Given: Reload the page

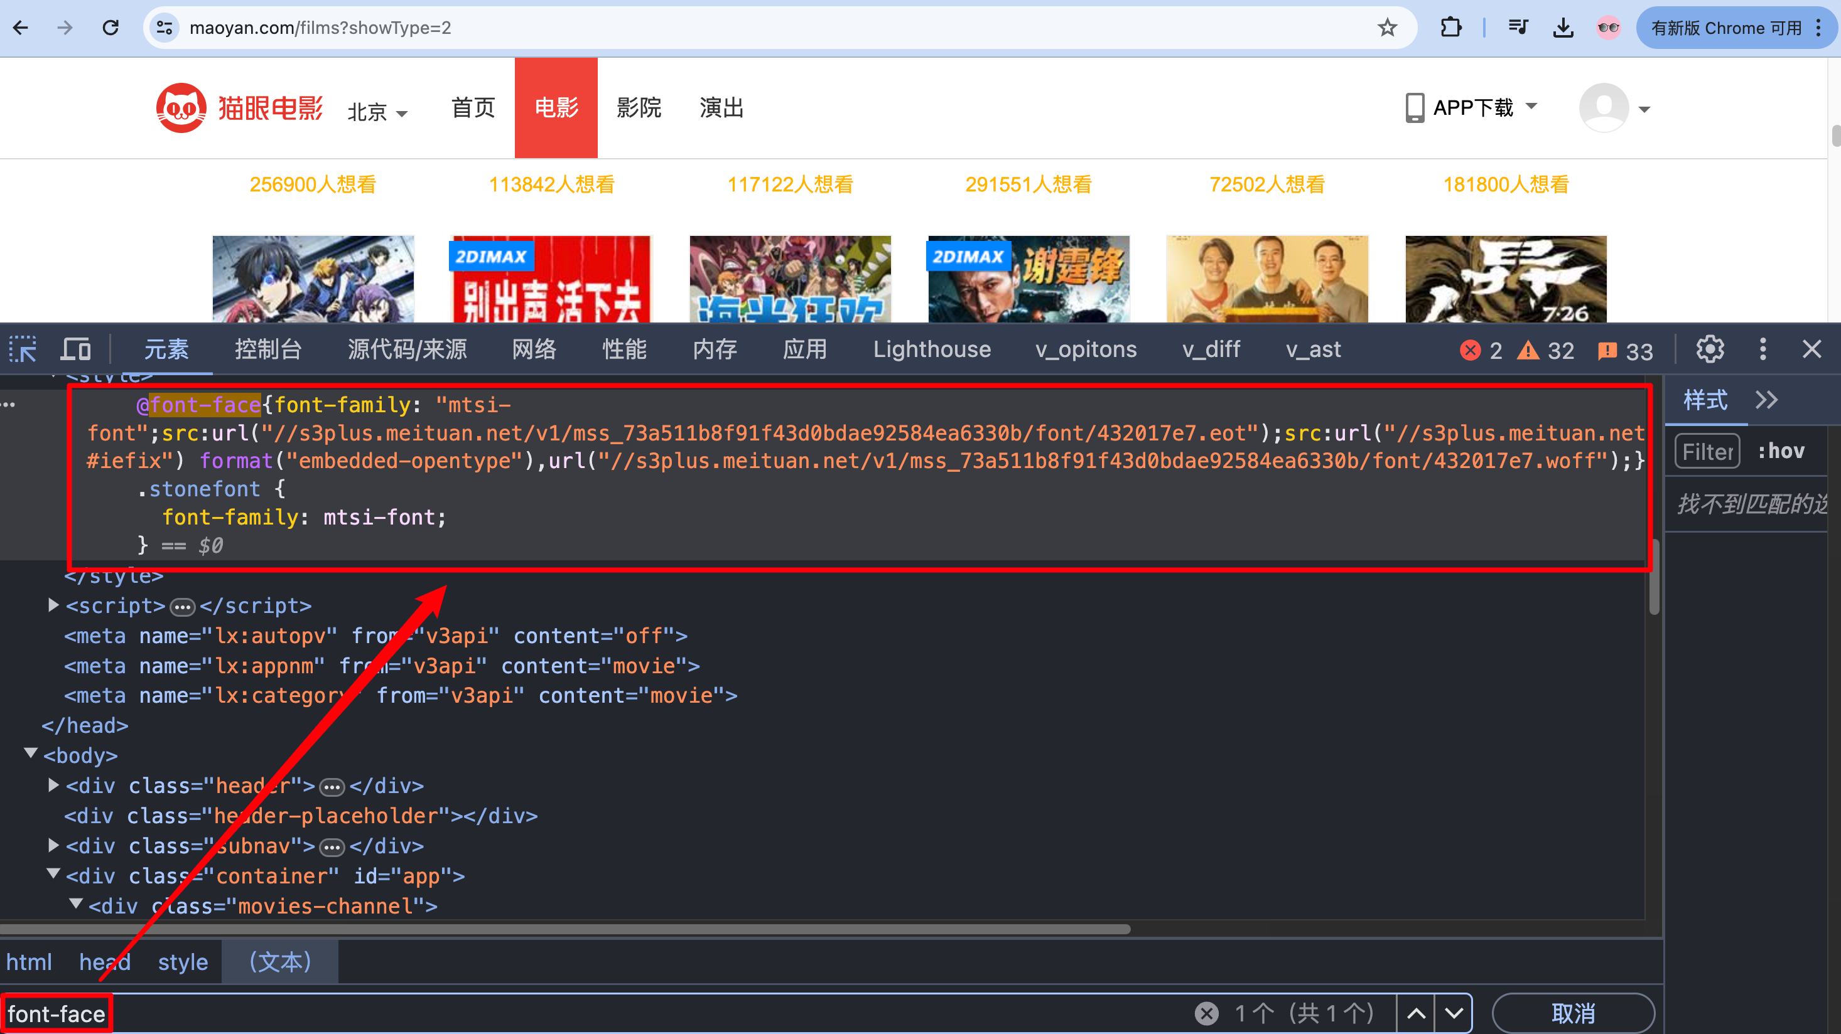Looking at the screenshot, I should pos(111,28).
